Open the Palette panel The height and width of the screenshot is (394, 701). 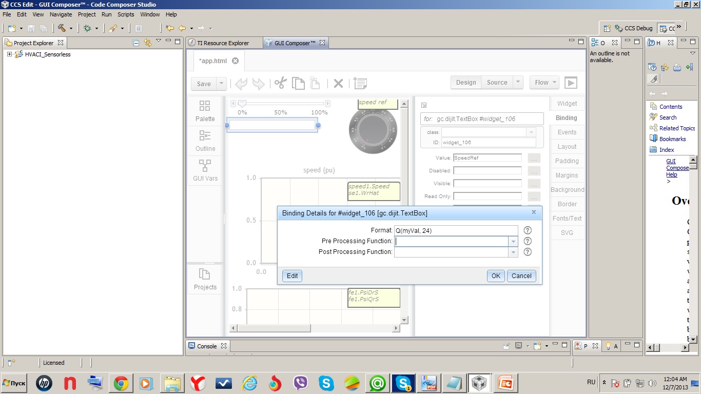click(x=205, y=111)
